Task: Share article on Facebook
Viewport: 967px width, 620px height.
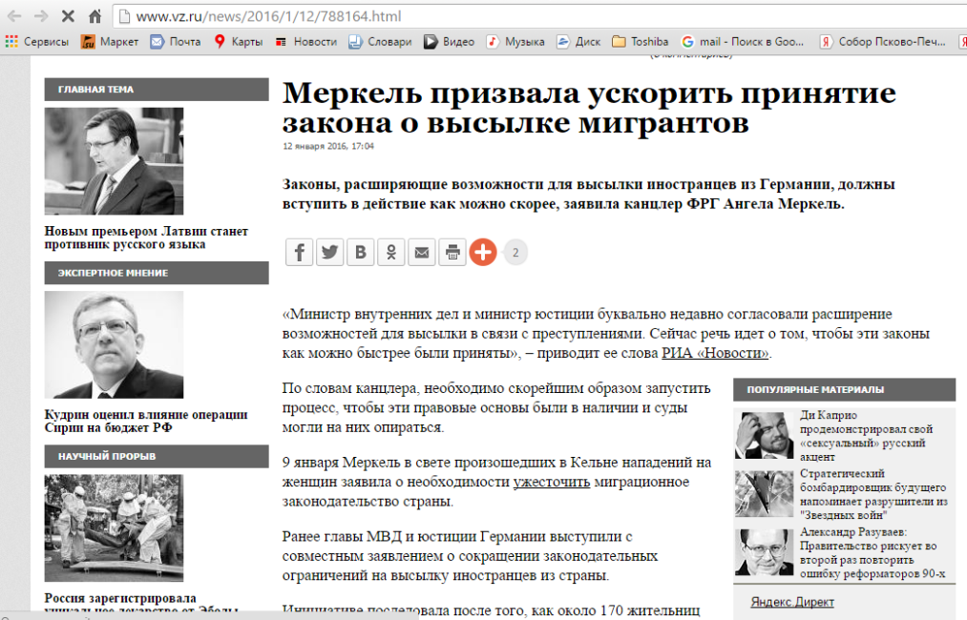Action: (x=299, y=252)
